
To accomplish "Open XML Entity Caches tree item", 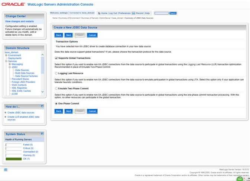I will tap(22, 91).
